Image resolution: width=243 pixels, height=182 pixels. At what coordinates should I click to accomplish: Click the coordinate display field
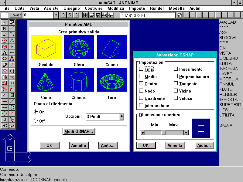(148, 15)
